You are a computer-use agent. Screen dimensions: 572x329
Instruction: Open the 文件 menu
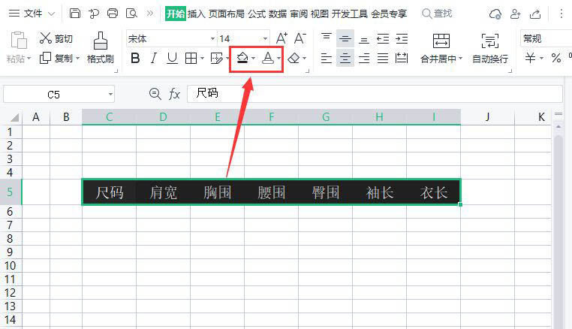click(32, 14)
